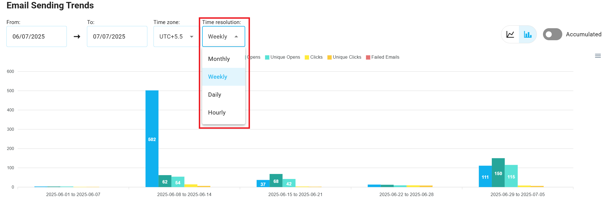Click the arrow between date fields

pyautogui.click(x=77, y=37)
